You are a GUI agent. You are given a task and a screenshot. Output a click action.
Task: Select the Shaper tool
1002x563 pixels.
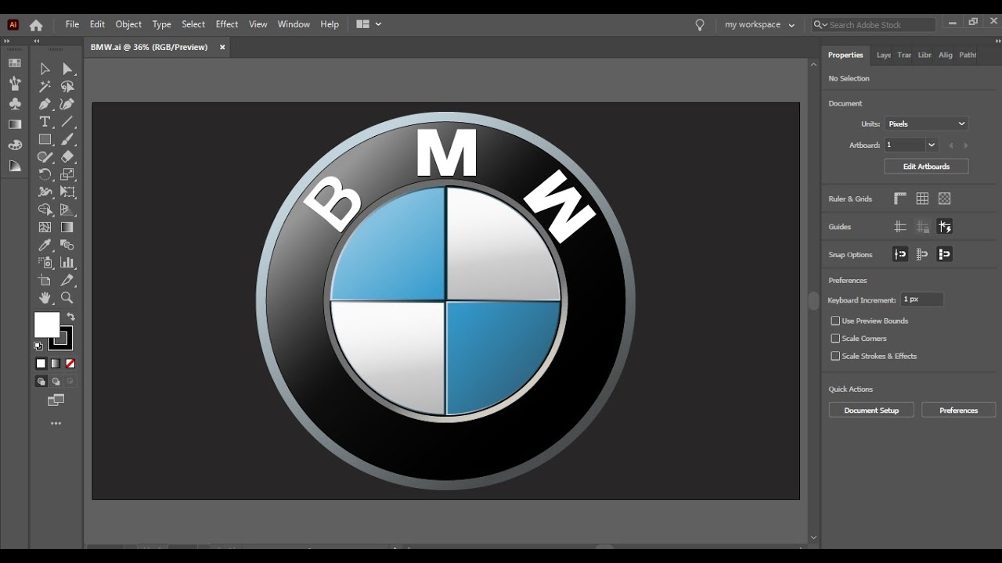pos(45,157)
